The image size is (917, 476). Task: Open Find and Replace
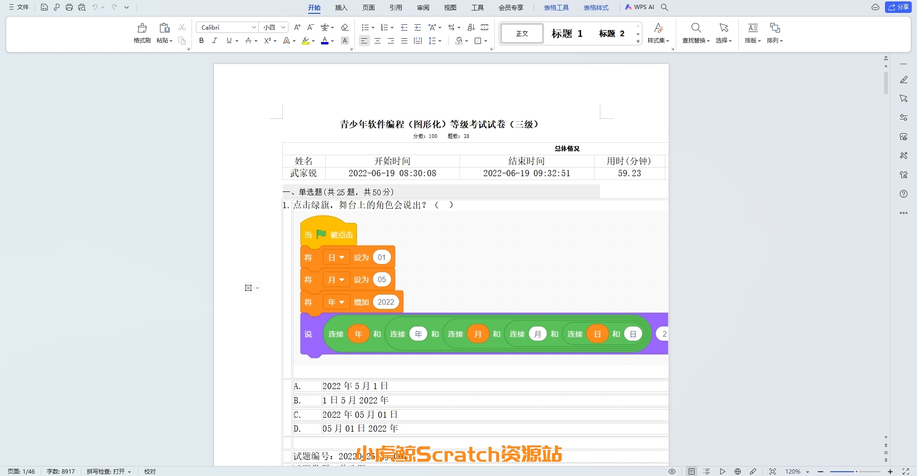pyautogui.click(x=695, y=32)
